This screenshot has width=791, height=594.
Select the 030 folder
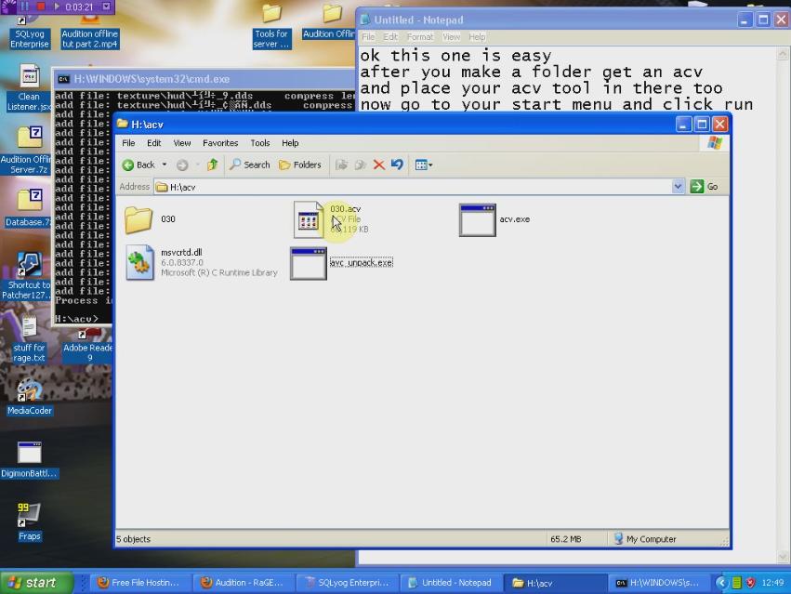point(138,219)
